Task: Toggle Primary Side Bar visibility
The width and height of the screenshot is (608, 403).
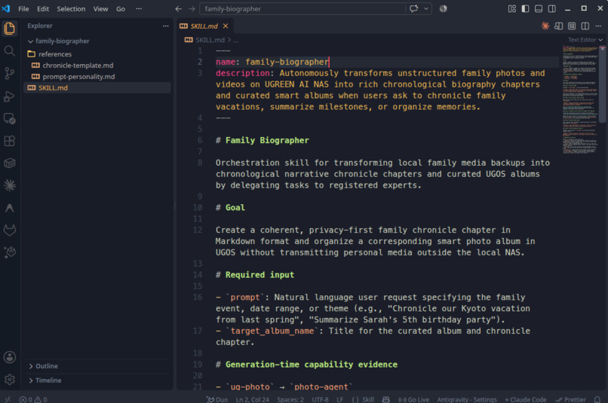Action: pos(525,8)
